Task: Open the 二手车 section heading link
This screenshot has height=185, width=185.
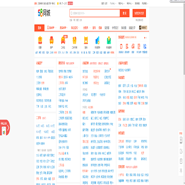Action: (x=39, y=118)
